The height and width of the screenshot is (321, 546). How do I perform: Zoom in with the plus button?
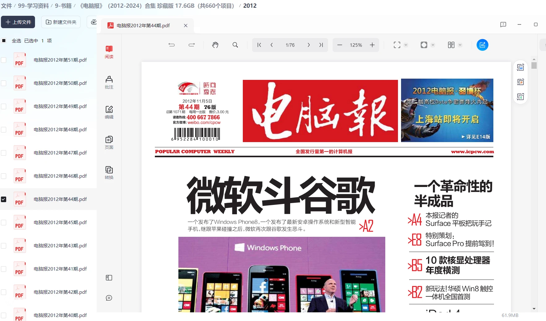[372, 45]
